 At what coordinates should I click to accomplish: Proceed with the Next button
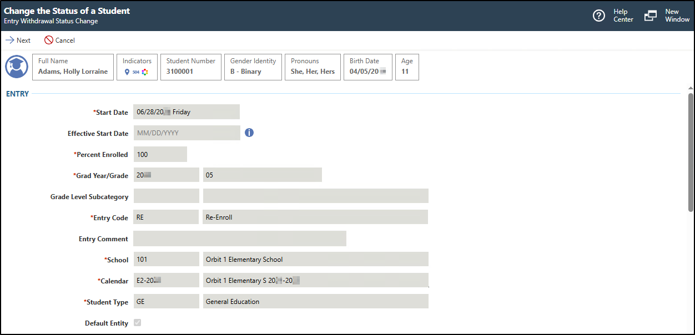coord(18,40)
